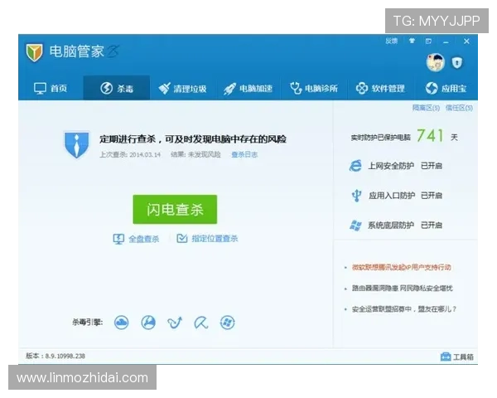Viewport: 497px width, 398px height.
Task: Choose 指定位置查杀 custom location scan
Action: click(x=207, y=238)
